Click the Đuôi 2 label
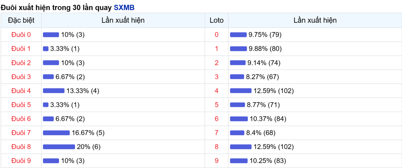402x168 pixels. (21, 63)
